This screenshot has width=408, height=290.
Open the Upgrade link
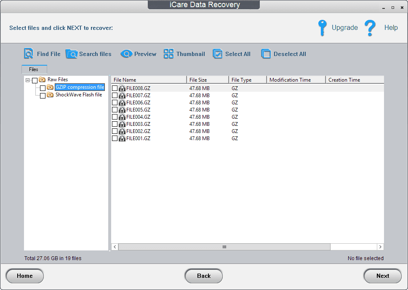[x=344, y=28]
